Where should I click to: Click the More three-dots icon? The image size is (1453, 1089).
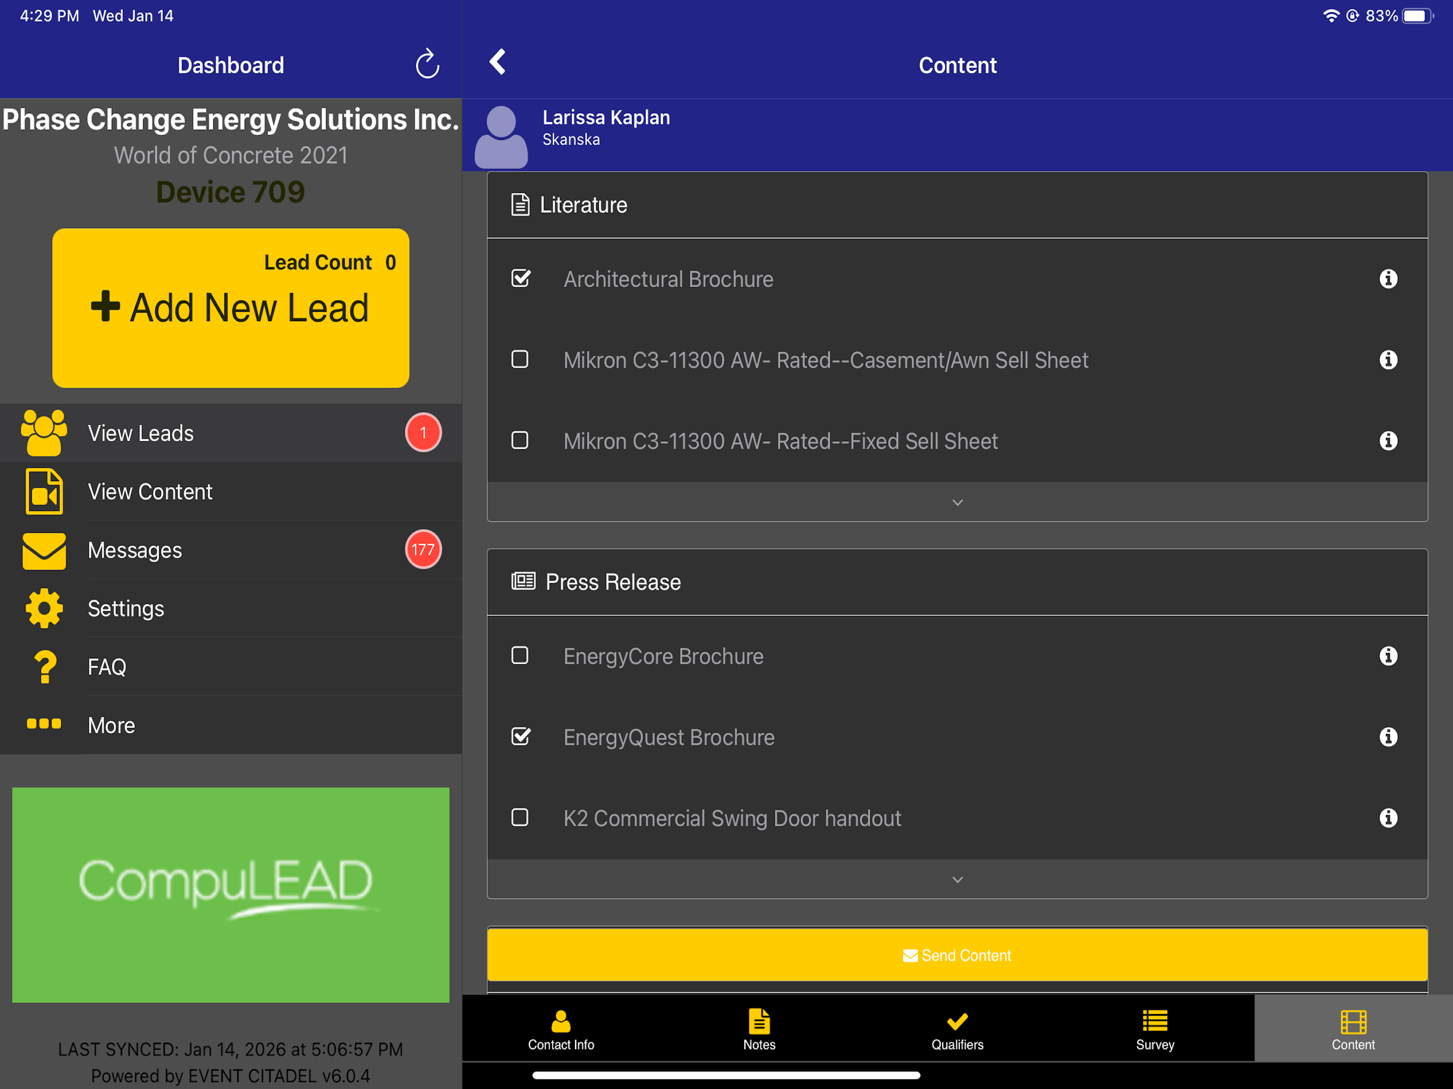point(44,724)
